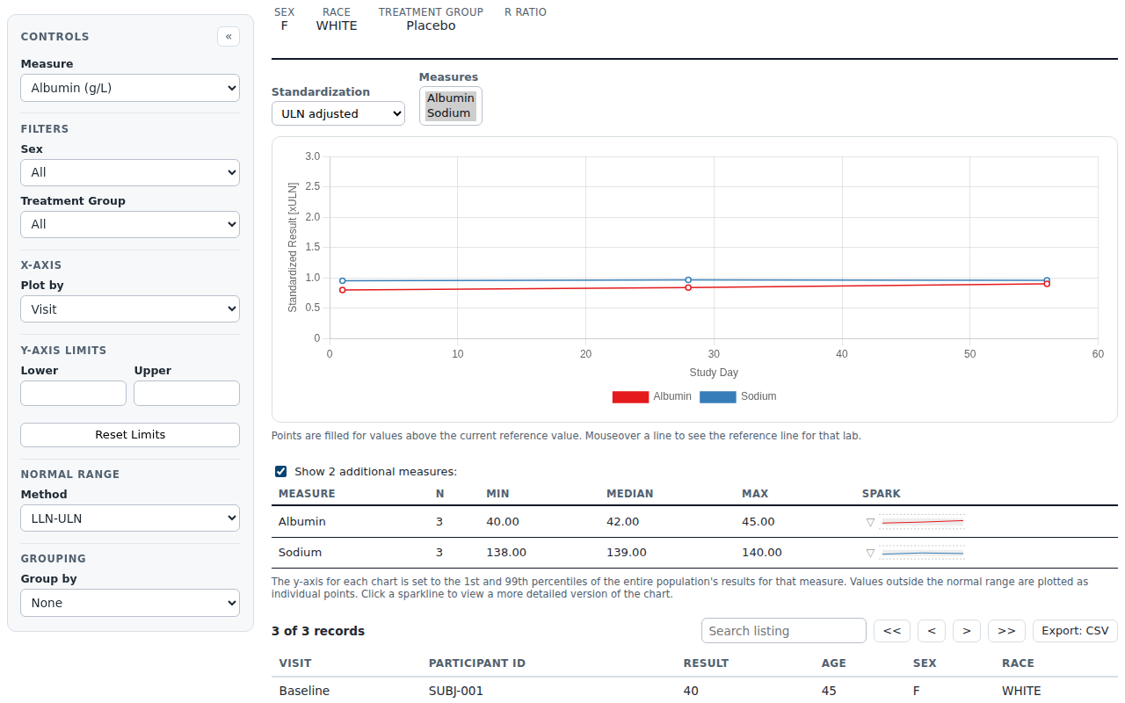Click the blue Sodium legend swatch
This screenshot has width=1125, height=703.
[x=718, y=397]
